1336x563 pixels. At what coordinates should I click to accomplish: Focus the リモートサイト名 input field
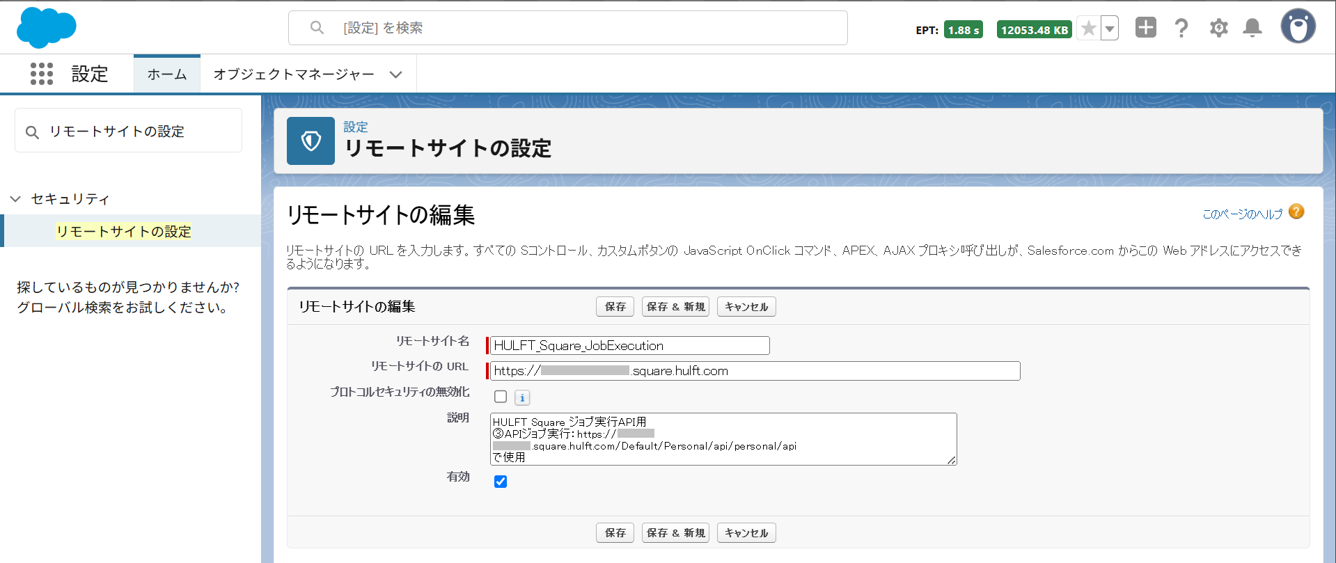pos(630,346)
